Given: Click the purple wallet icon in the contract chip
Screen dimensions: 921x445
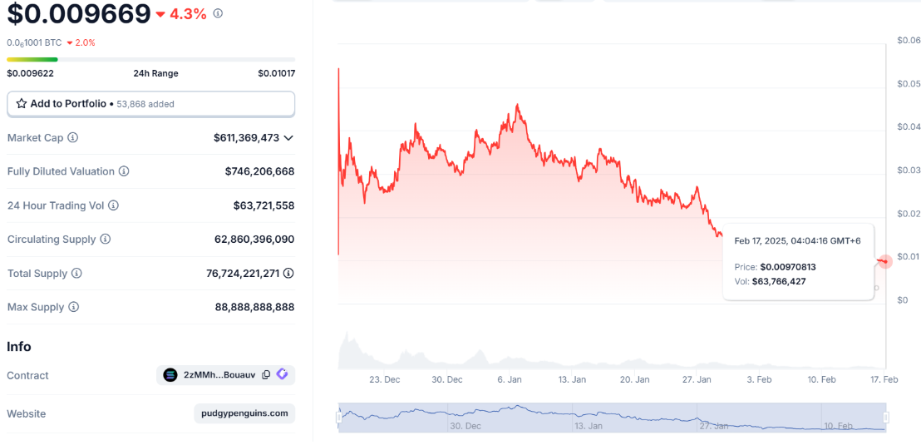Looking at the screenshot, I should tap(282, 373).
